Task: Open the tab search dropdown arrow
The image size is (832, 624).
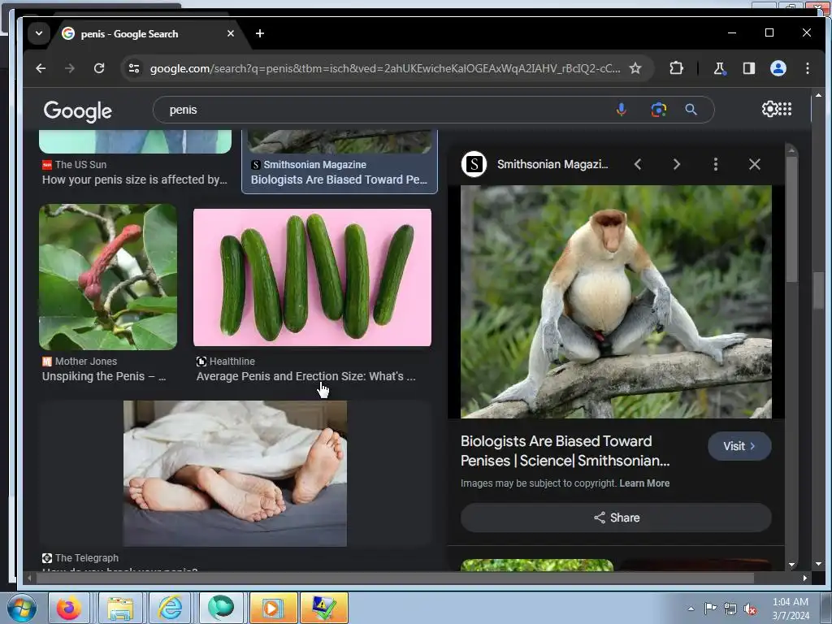Action: point(39,33)
